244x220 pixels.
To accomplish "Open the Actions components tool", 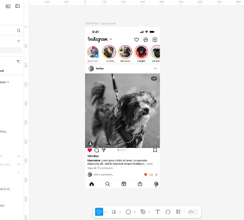I will tap(178, 212).
